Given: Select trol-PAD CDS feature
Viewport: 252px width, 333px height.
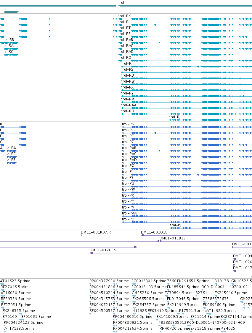Looking at the screenshot, I should click(x=129, y=160).
